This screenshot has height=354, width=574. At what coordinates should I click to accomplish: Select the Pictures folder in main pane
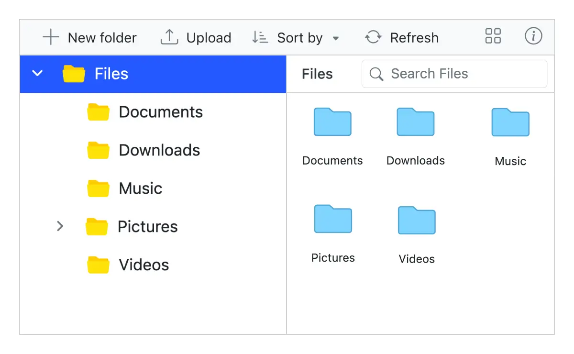point(332,220)
